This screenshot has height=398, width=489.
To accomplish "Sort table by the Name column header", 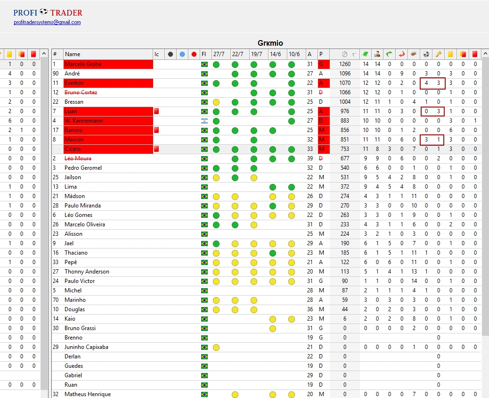I will pyautogui.click(x=108, y=54).
